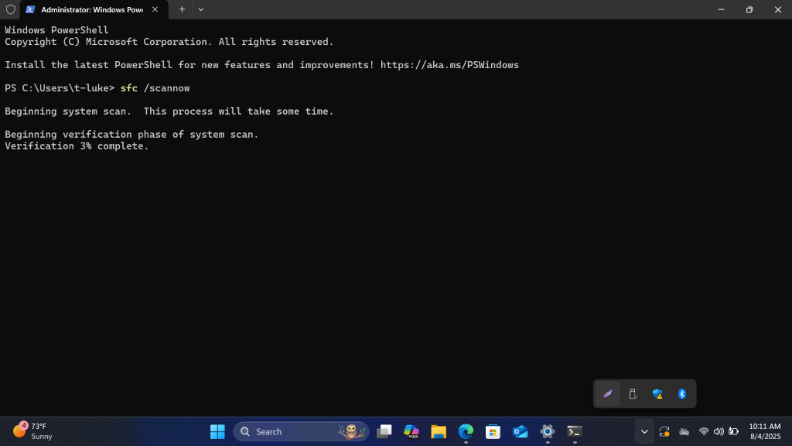Open the volume slider from the speaker icon

pyautogui.click(x=718, y=431)
